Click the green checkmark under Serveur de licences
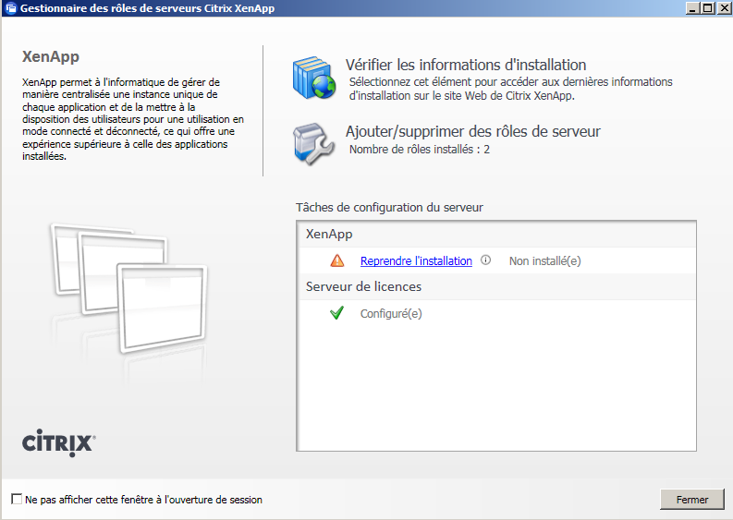 tap(336, 313)
